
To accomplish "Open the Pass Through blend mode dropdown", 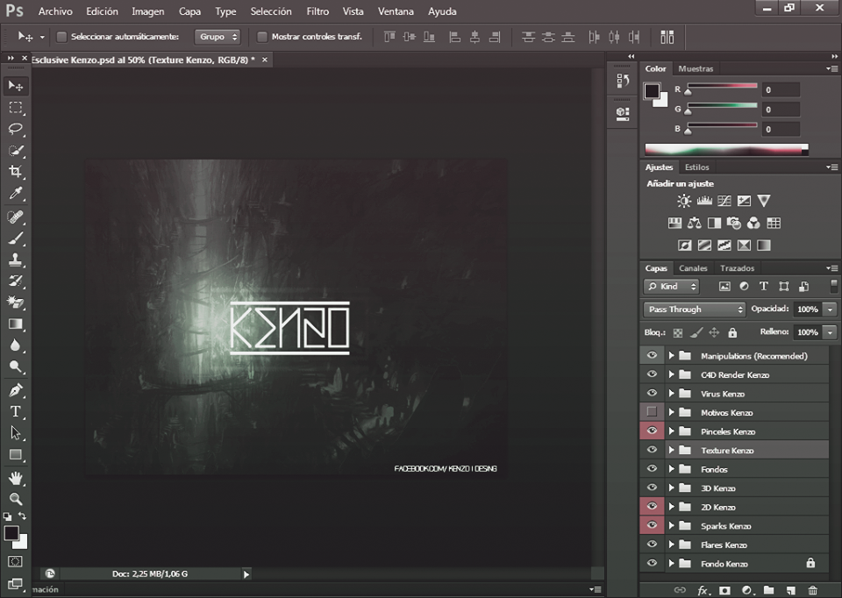I will click(x=695, y=310).
